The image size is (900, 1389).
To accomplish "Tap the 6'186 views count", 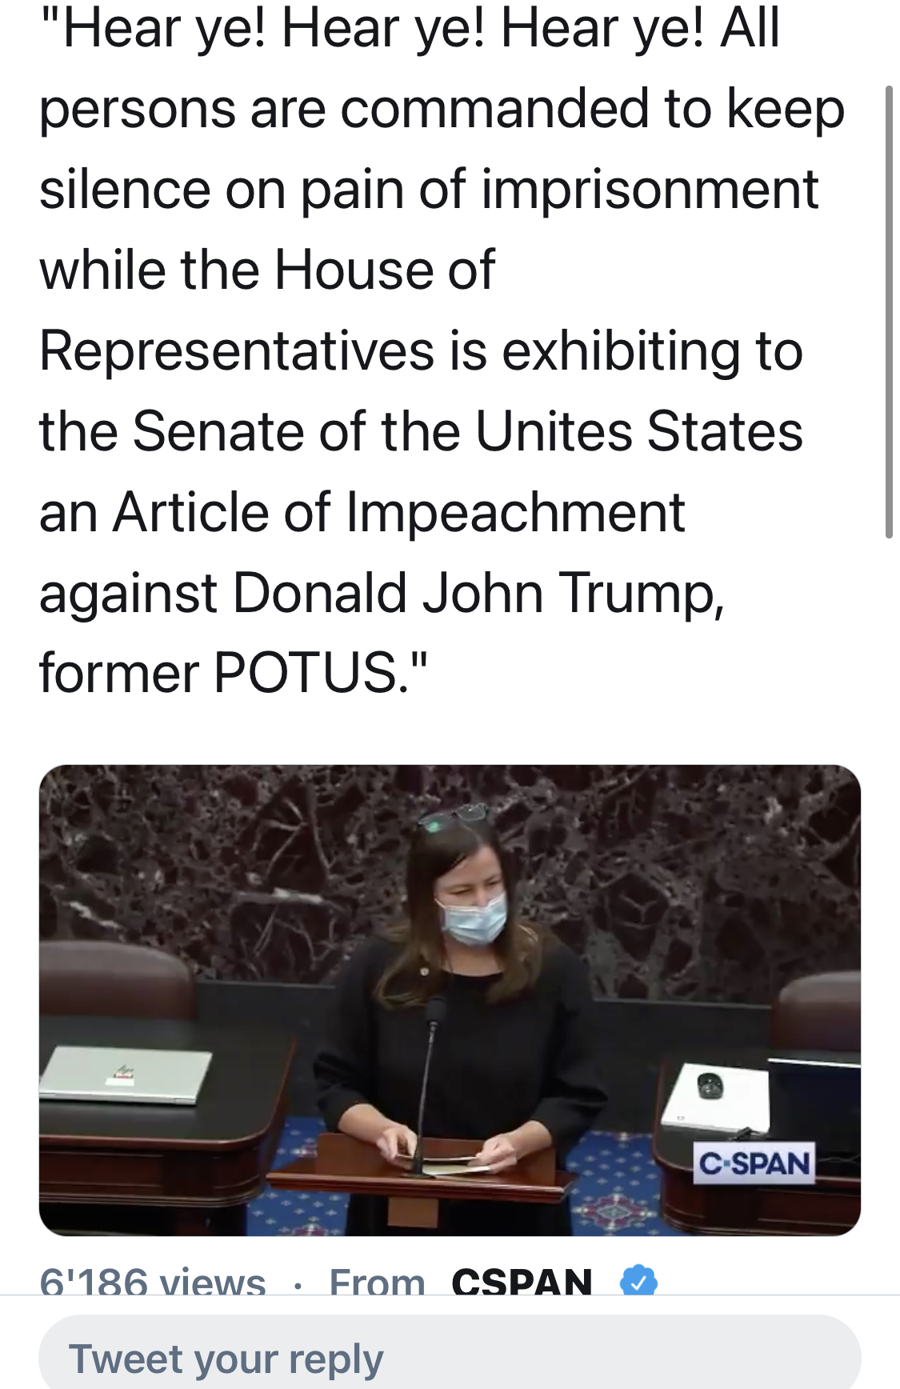I will (153, 1282).
